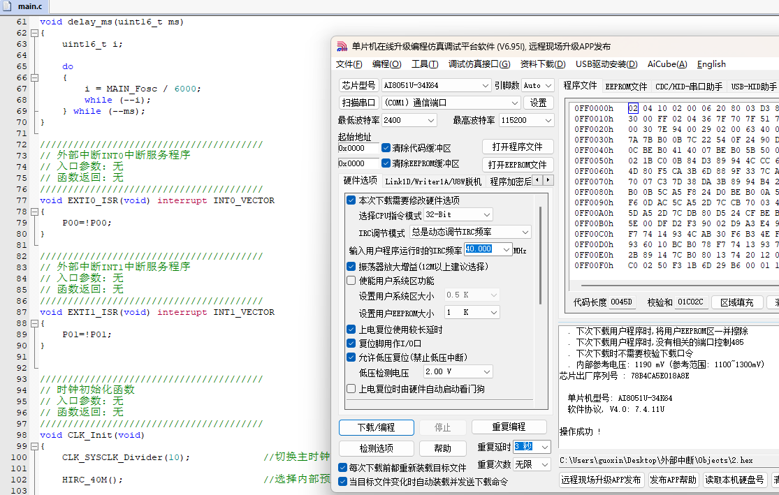Collapse the CLK_Init fold at line 99
Screen dimensions: 779x495
pos(34,446)
